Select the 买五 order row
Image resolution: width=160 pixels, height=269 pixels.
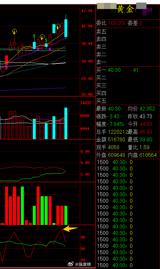[128, 101]
